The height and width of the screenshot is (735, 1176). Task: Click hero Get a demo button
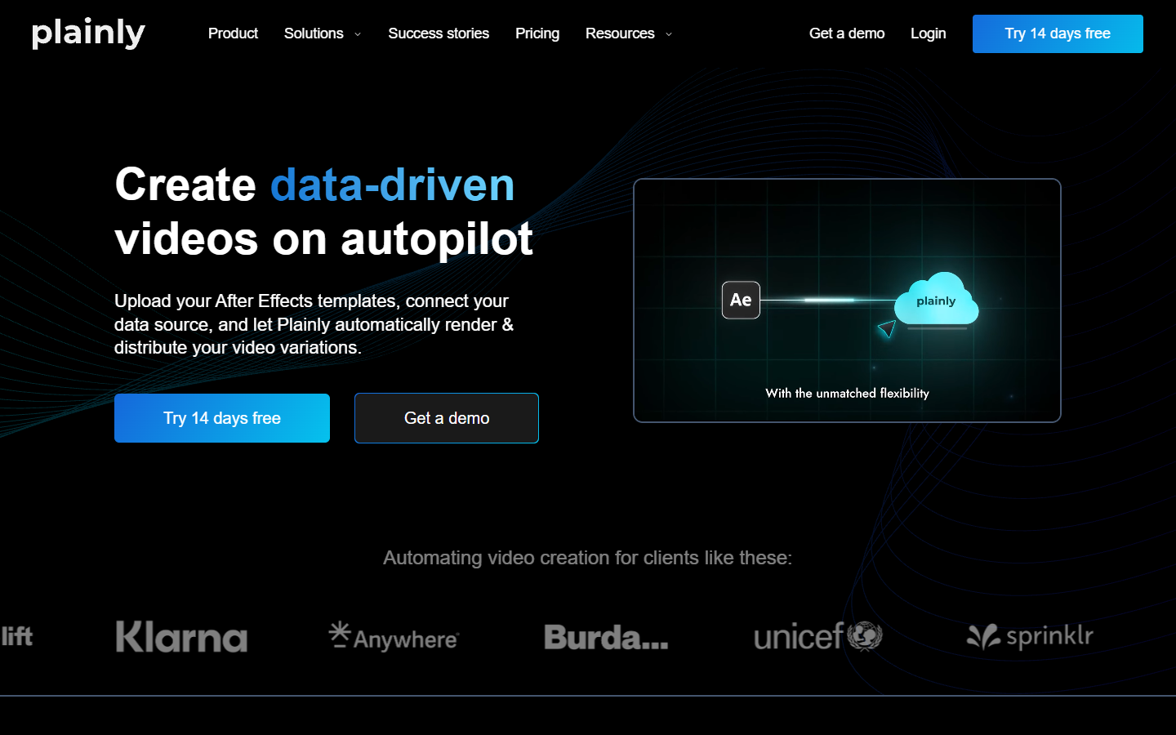click(x=447, y=418)
